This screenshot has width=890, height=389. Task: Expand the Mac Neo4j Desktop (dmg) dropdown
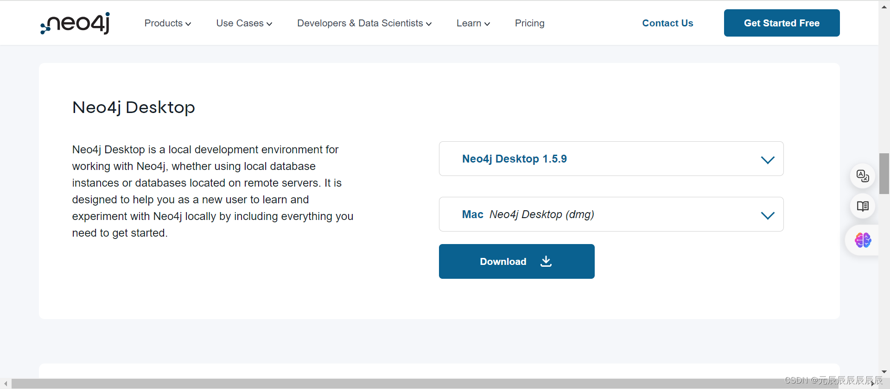click(611, 214)
